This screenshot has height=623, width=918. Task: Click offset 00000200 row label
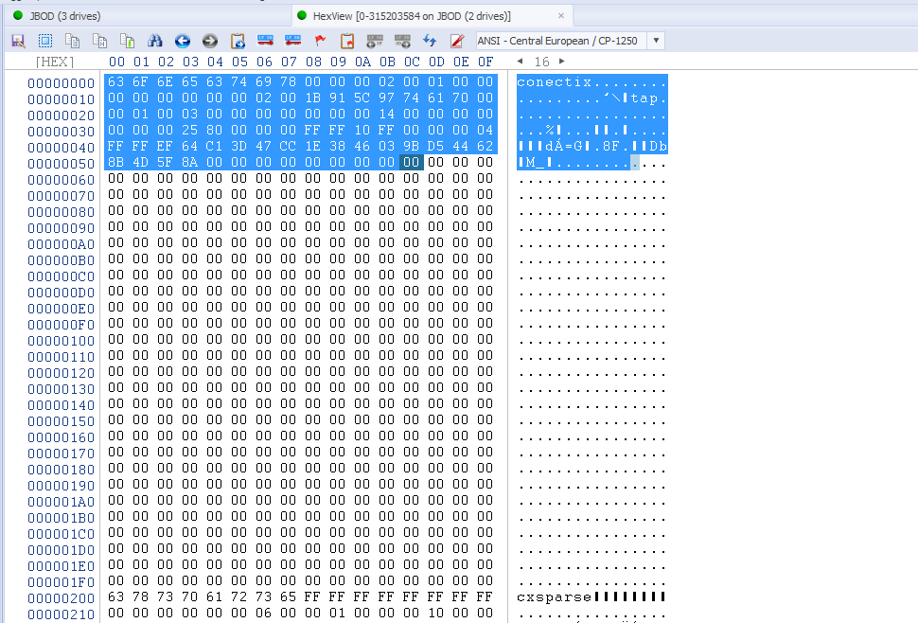(61, 598)
